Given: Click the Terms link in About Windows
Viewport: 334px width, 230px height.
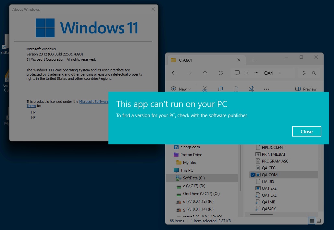Looking at the screenshot, I should click(31, 106).
